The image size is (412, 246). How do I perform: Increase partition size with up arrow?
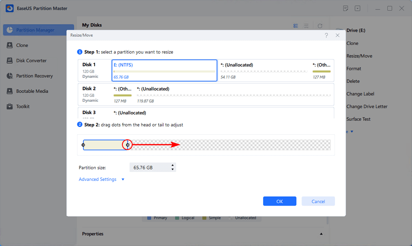tap(173, 166)
